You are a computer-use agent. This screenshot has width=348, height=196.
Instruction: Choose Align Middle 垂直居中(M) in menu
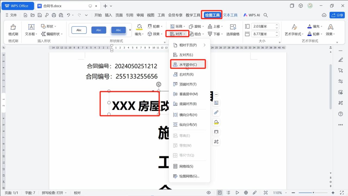click(189, 94)
